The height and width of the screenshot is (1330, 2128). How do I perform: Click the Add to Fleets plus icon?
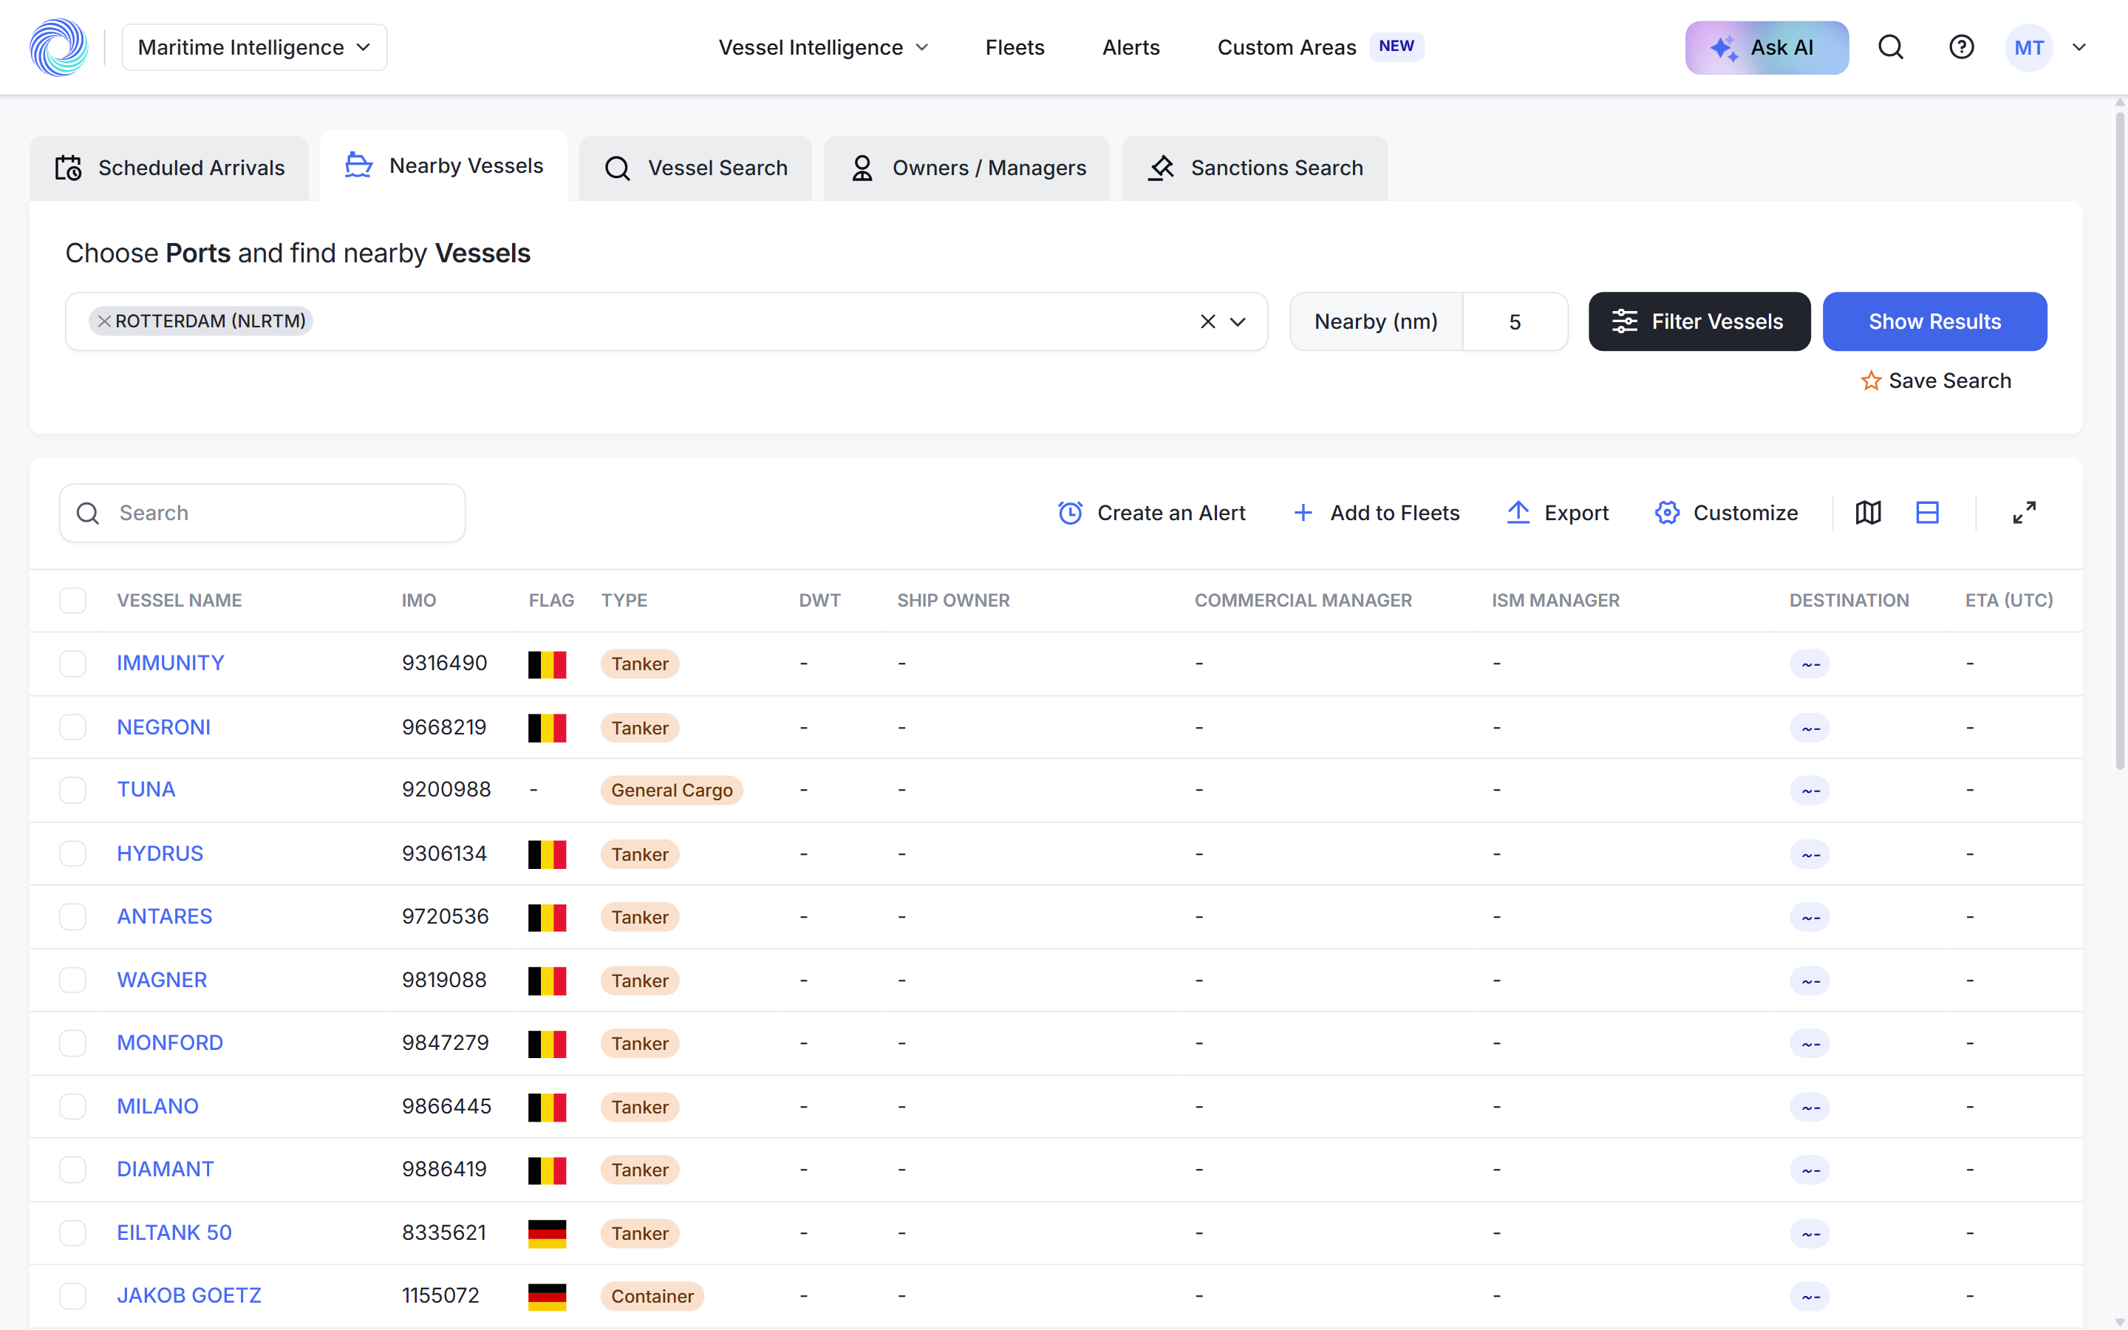[1303, 513]
